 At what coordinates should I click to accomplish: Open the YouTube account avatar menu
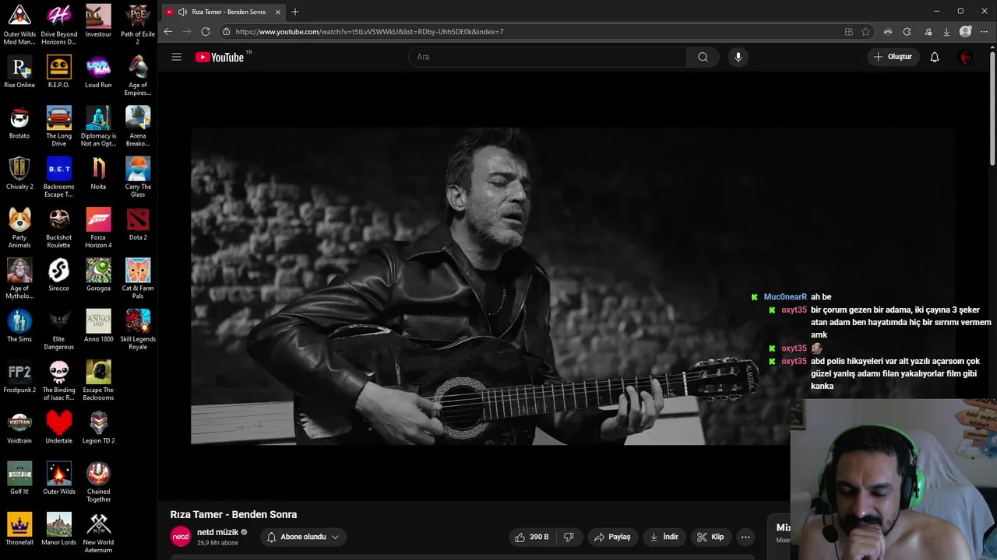click(x=966, y=57)
